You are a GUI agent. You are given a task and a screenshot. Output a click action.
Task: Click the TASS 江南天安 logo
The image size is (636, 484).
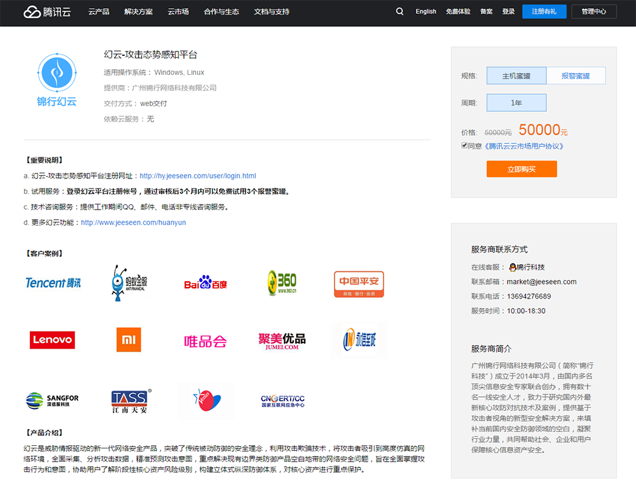coord(132,401)
